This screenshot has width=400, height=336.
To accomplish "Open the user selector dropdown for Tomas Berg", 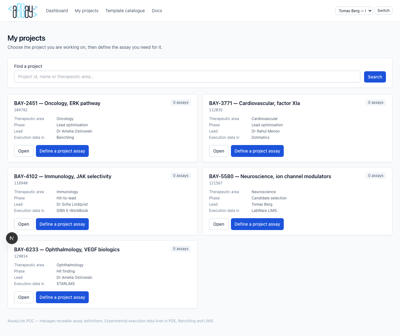I will pyautogui.click(x=354, y=11).
